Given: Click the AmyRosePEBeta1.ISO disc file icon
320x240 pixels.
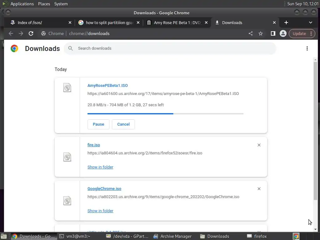Looking at the screenshot, I should click(x=67, y=88).
